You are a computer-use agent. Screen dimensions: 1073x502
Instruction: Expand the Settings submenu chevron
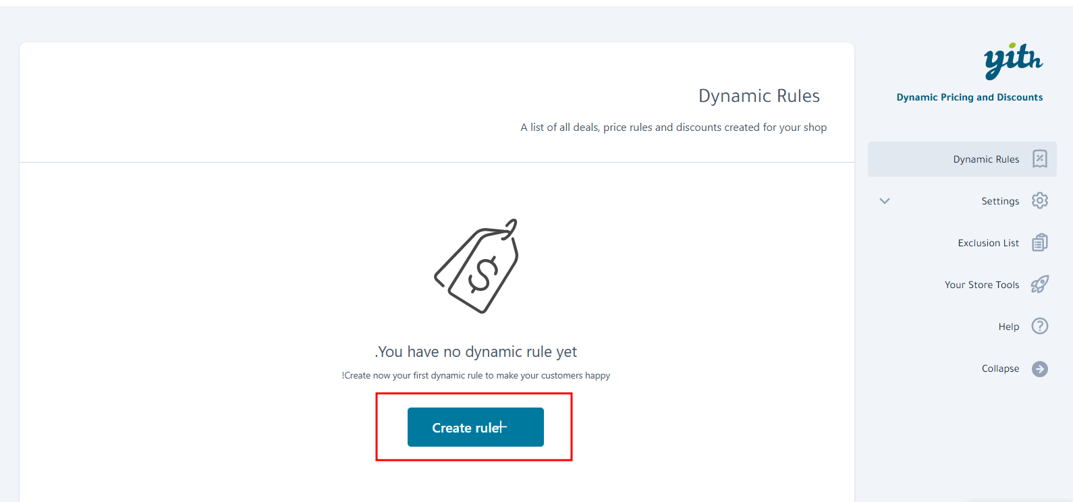click(885, 201)
